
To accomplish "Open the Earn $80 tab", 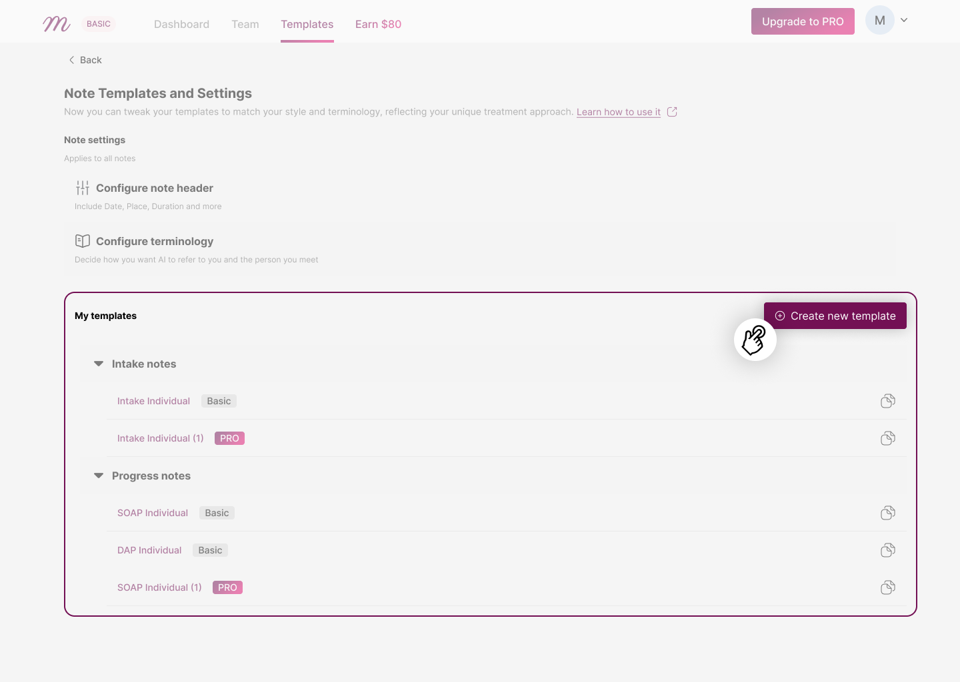I will (x=378, y=24).
